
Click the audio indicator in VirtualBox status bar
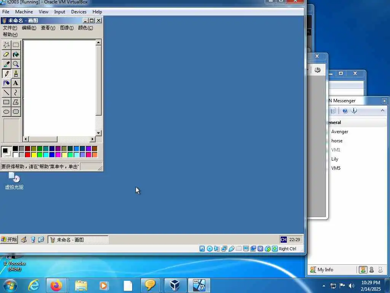click(217, 249)
